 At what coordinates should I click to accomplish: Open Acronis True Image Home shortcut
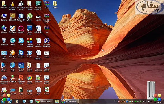tap(4, 79)
